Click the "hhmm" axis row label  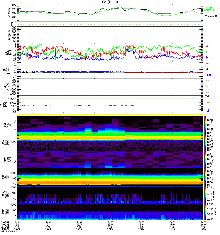[4, 229]
